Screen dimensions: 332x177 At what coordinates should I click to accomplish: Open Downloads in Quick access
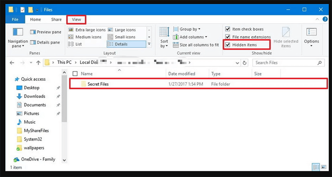click(x=34, y=96)
